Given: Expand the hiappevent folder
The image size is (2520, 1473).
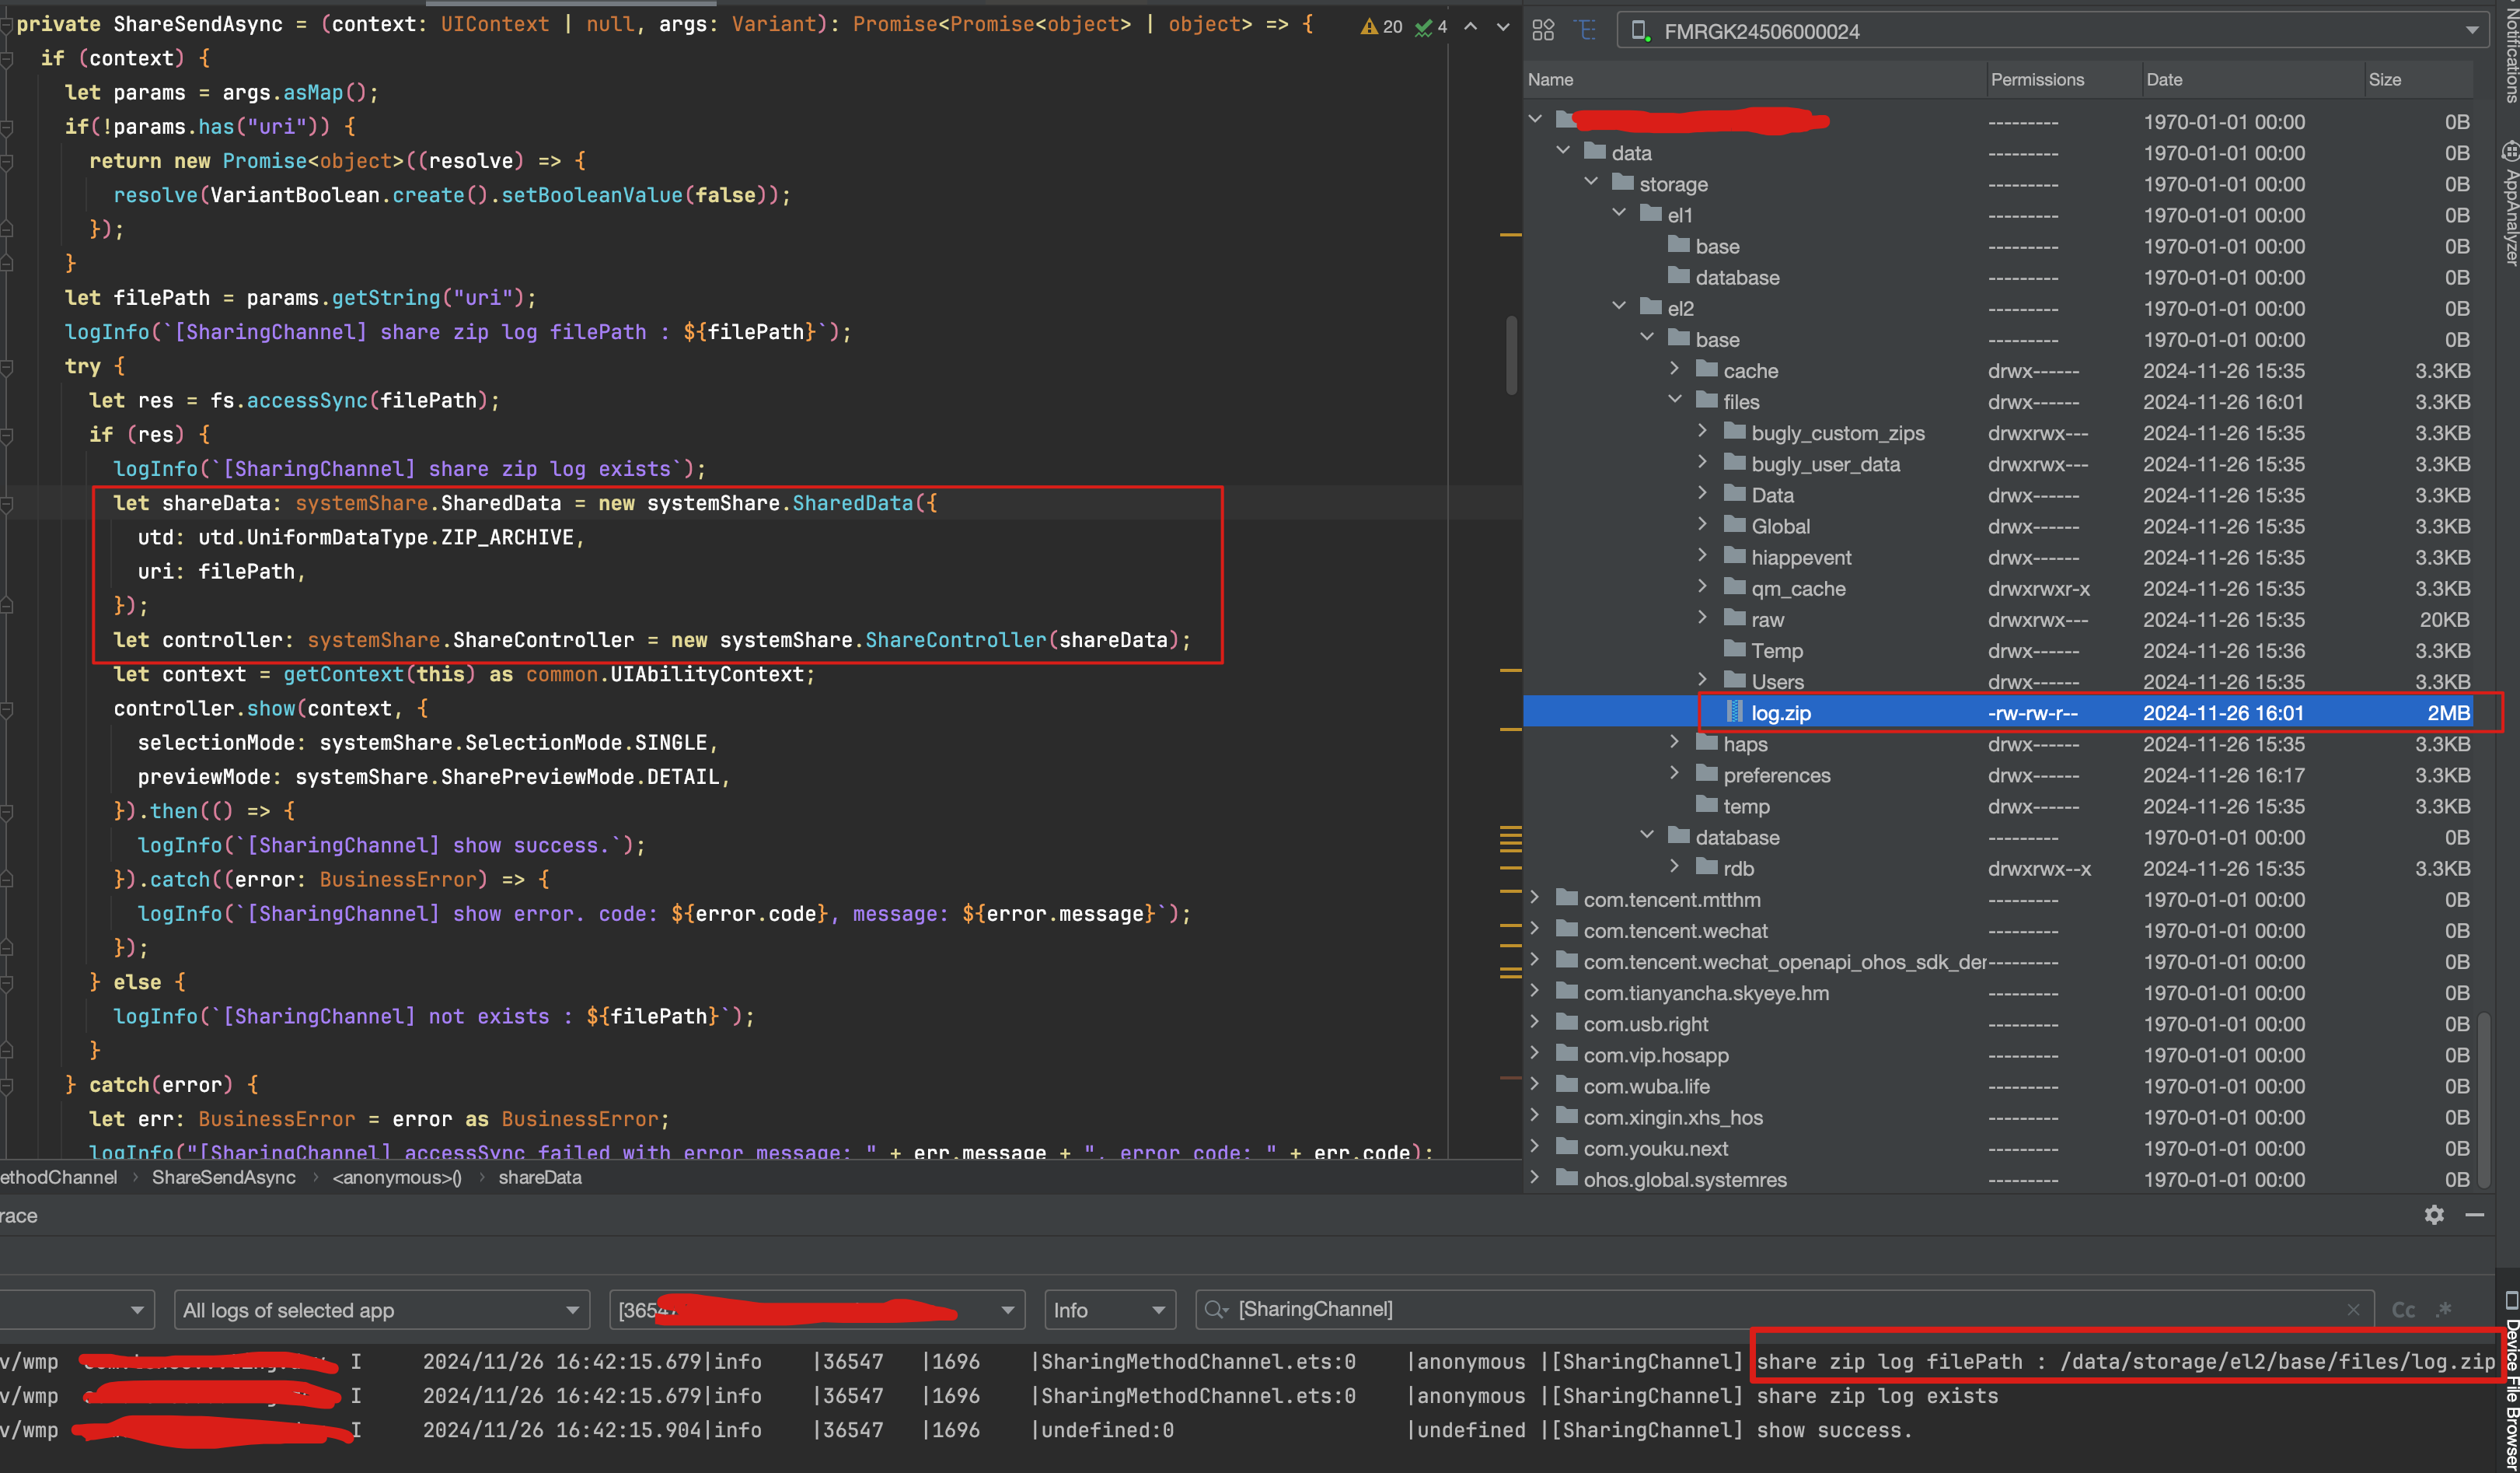Looking at the screenshot, I should (x=1703, y=555).
